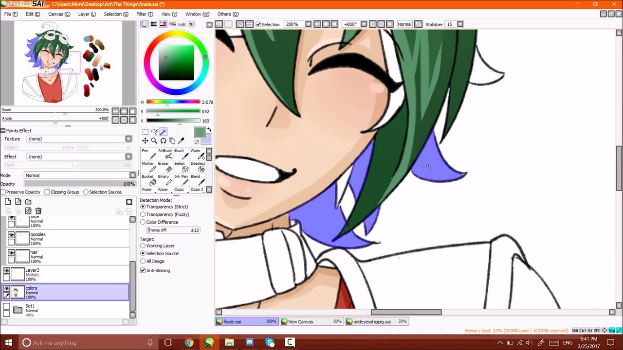623x350 pixels.
Task: Choose the Marker tool
Action: [x=148, y=167]
